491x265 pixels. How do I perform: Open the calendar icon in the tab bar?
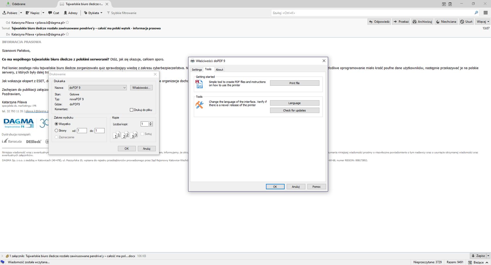click(x=444, y=4)
